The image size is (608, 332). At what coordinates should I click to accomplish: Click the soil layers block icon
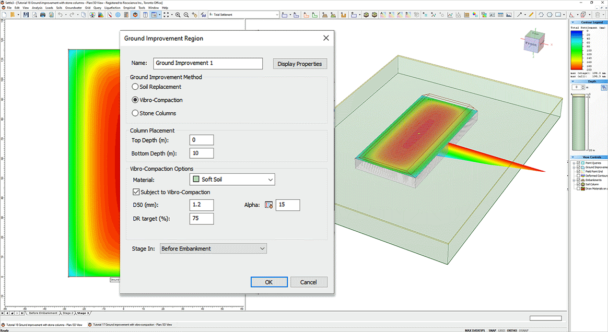pyautogui.click(x=366, y=15)
